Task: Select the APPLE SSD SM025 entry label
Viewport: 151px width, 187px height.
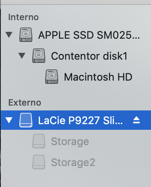Action: pyautogui.click(x=89, y=35)
